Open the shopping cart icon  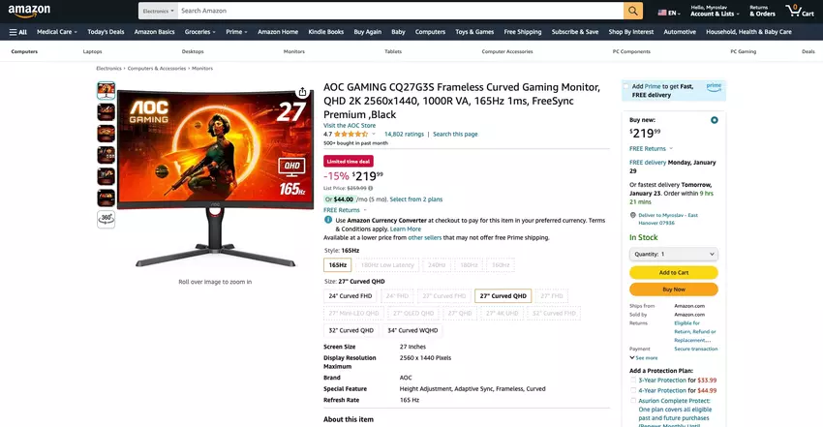click(800, 11)
